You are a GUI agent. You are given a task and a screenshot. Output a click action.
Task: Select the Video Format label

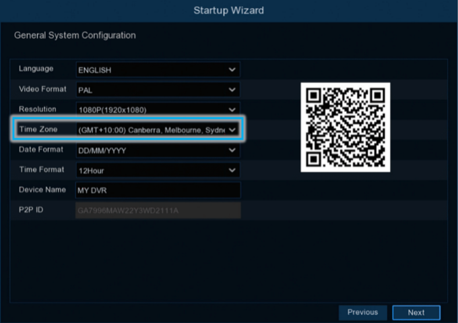[x=42, y=89]
